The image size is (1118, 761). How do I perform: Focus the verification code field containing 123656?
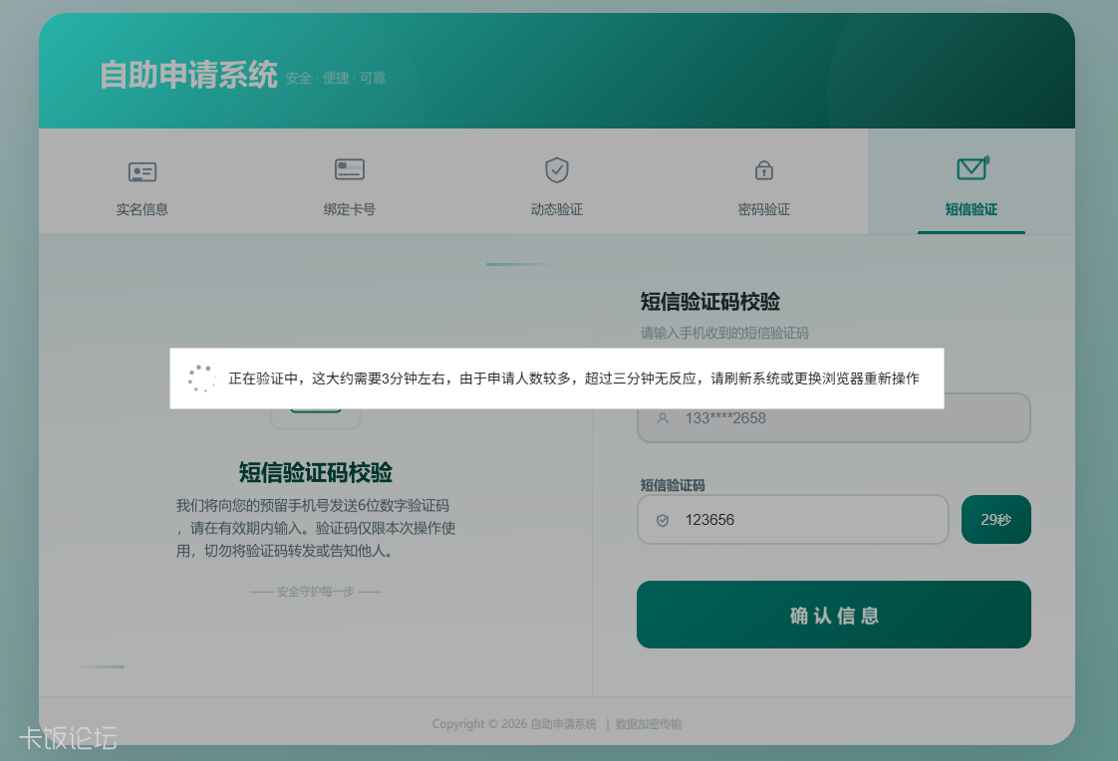pos(793,519)
